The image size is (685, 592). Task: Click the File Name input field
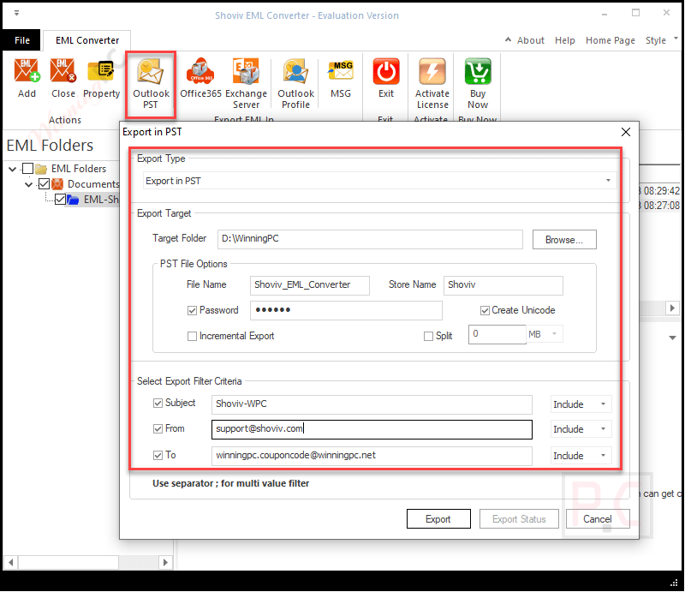pos(309,285)
